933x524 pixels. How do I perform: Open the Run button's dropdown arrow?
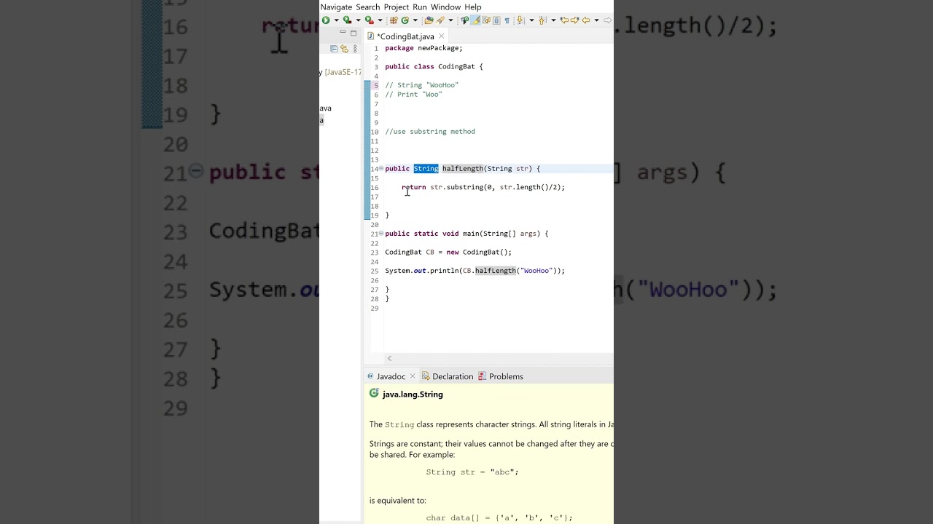(x=337, y=20)
